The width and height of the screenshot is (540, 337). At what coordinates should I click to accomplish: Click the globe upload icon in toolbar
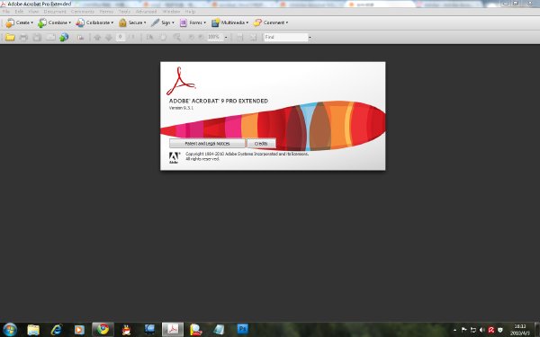64,37
